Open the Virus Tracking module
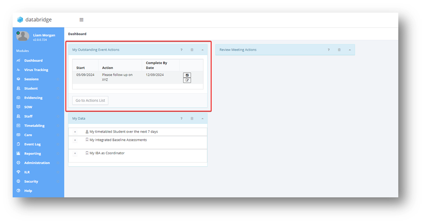Viewport: 424px width, 223px height. pos(36,69)
